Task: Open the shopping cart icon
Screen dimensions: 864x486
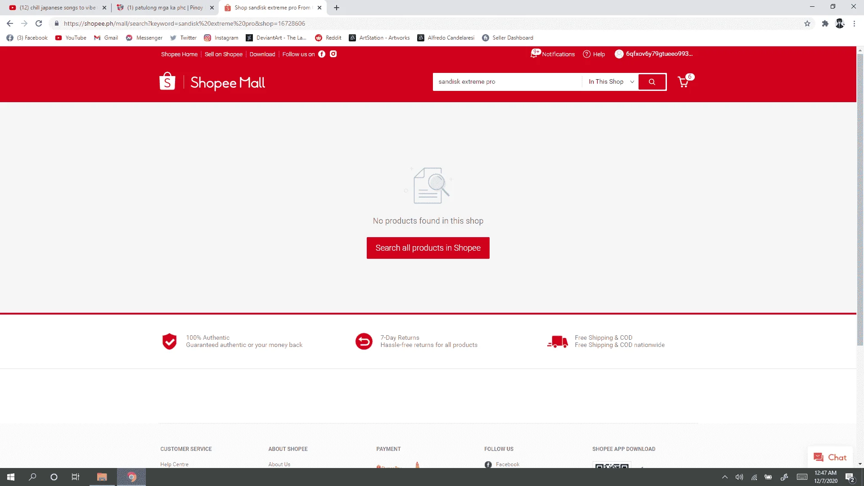Action: (x=684, y=82)
